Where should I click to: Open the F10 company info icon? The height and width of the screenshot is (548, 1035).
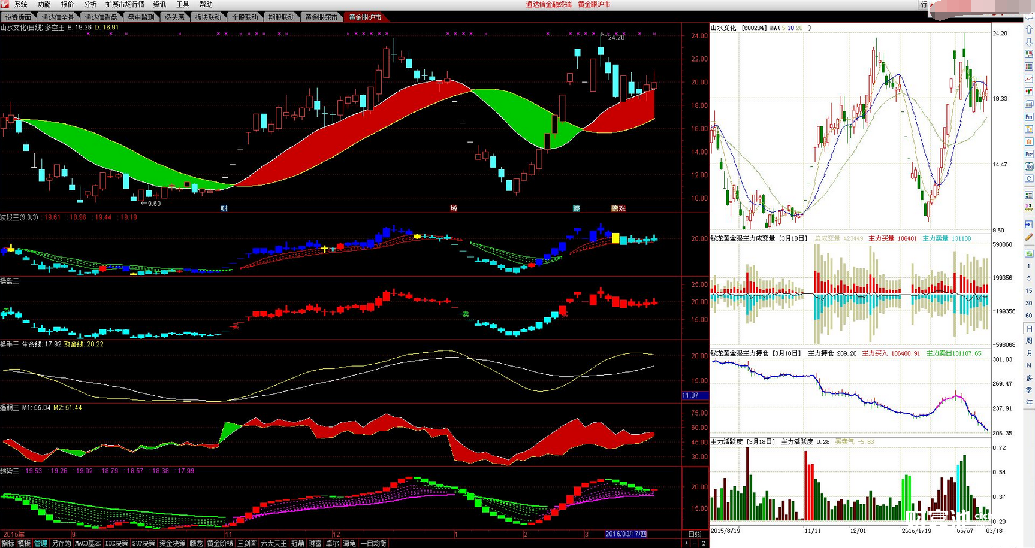click(1029, 117)
